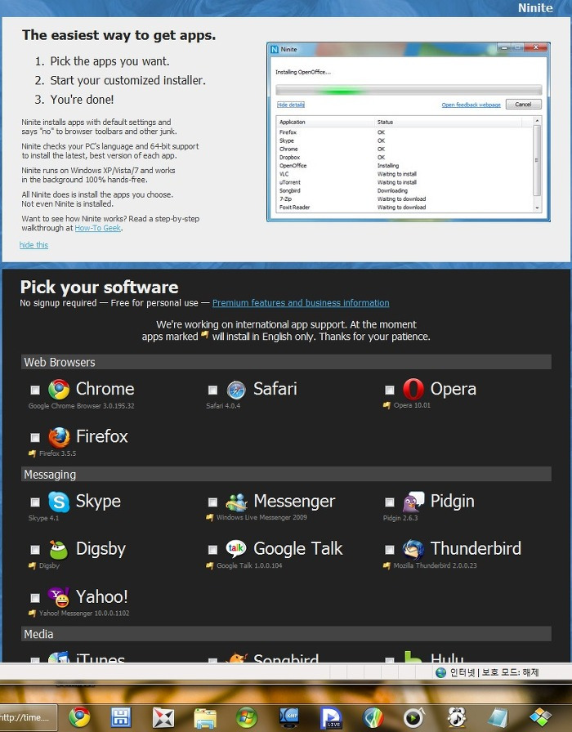The image size is (572, 732).
Task: Open the notepad taskbar icon
Action: pyautogui.click(x=498, y=717)
